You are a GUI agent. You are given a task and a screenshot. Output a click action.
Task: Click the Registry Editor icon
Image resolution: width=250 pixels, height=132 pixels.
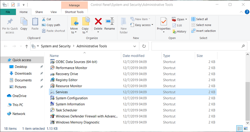pos(52,80)
